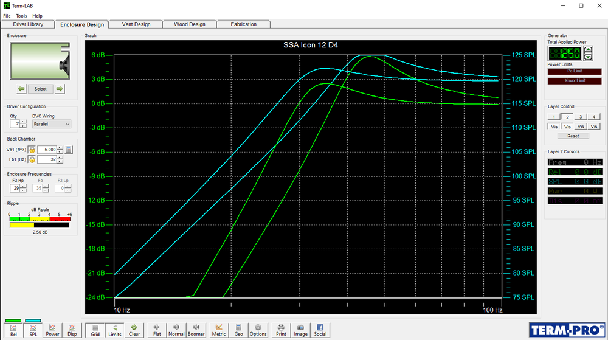Increase Vb1 volume with up arrow
Screen dimensions: 608x340
[x=60, y=148]
